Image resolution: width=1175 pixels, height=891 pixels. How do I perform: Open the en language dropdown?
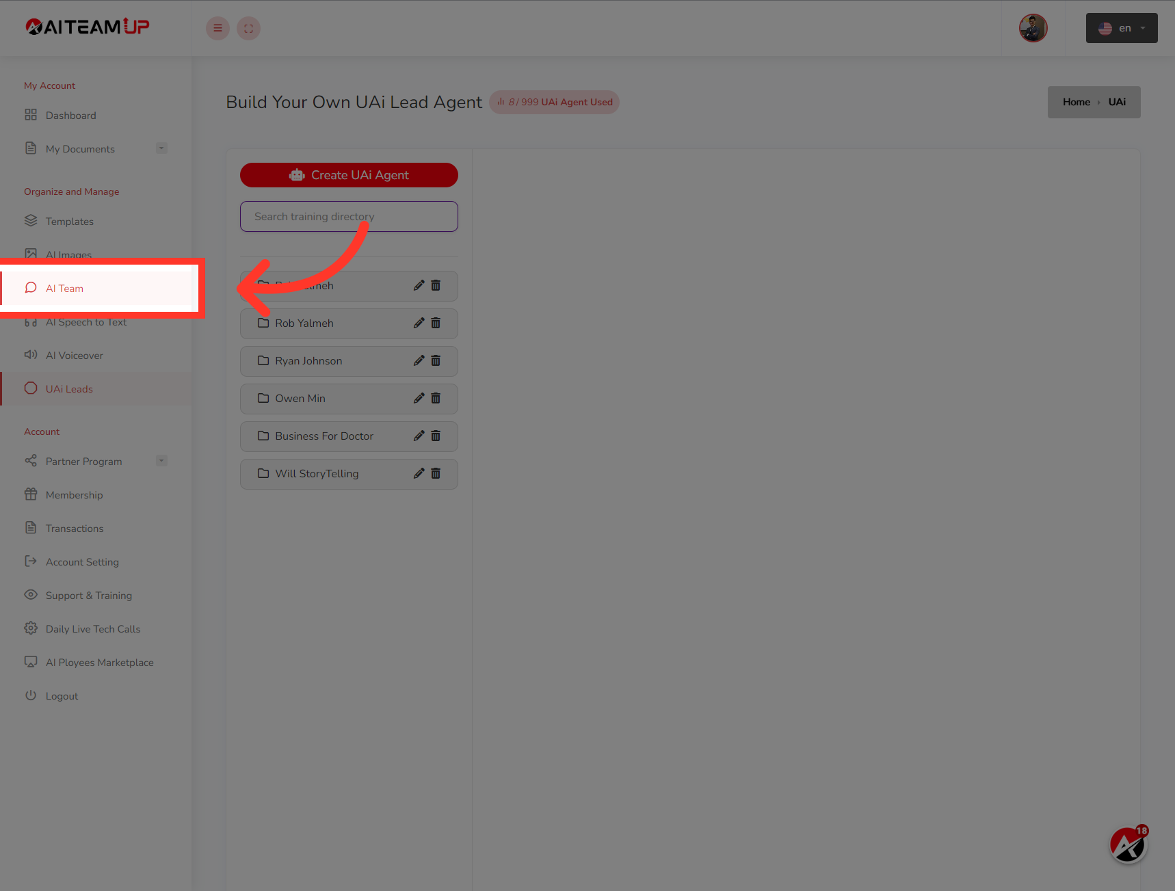(1122, 28)
